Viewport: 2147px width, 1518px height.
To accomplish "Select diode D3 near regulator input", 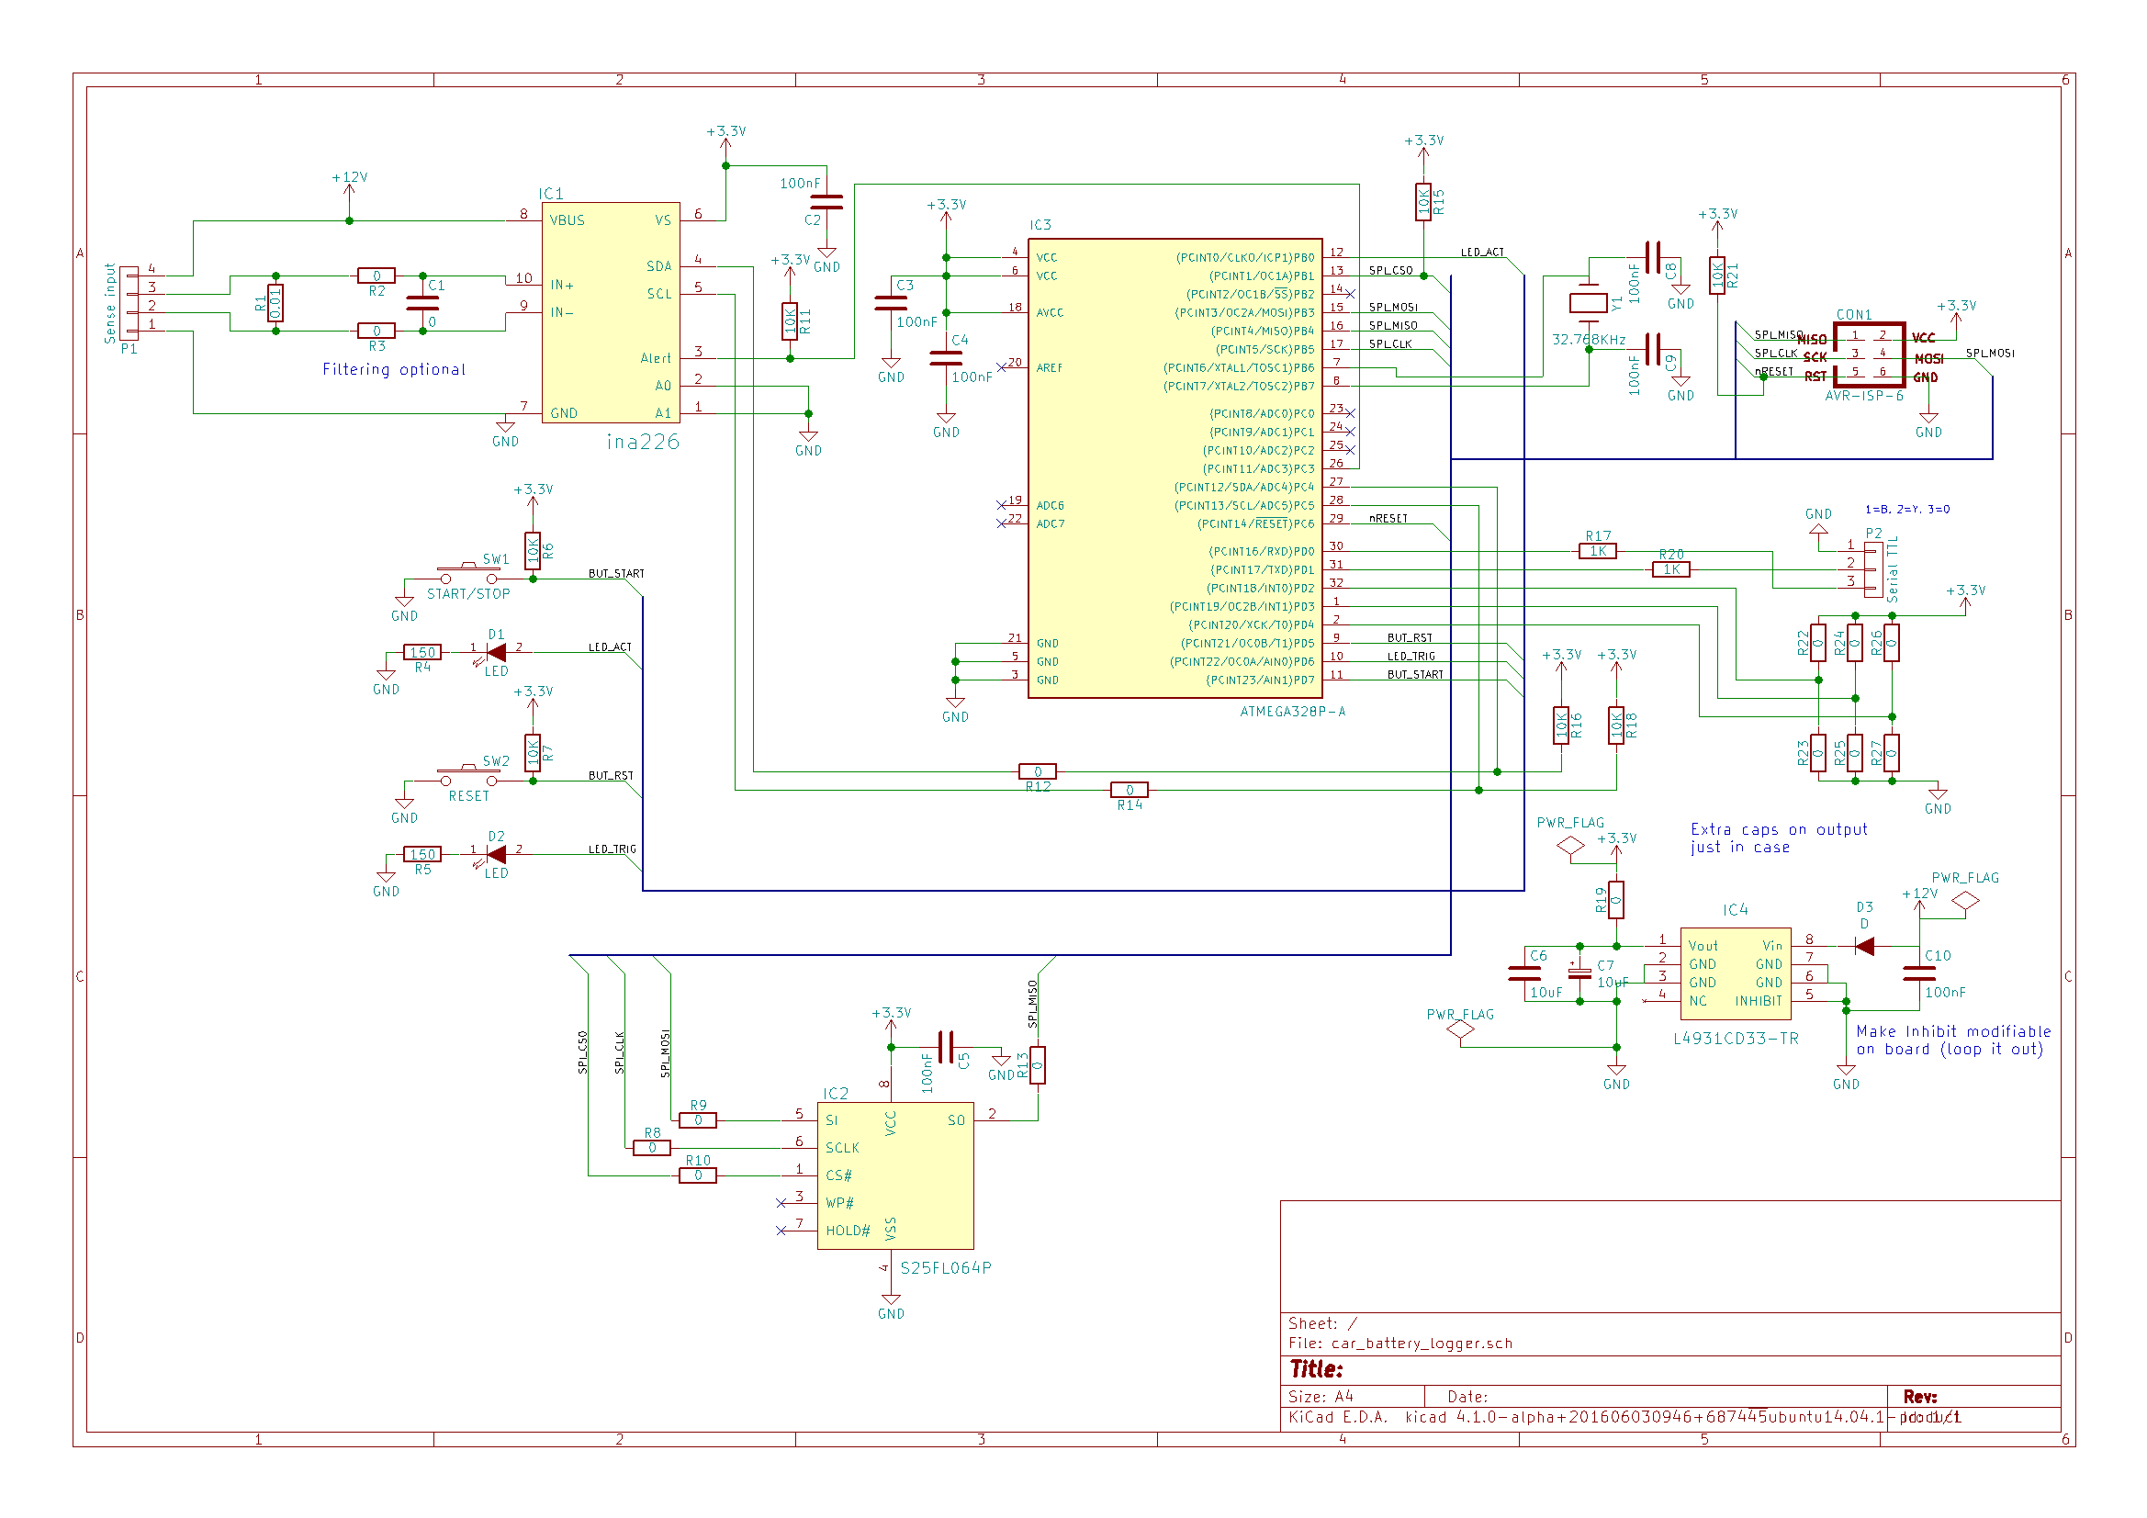I will [1863, 946].
